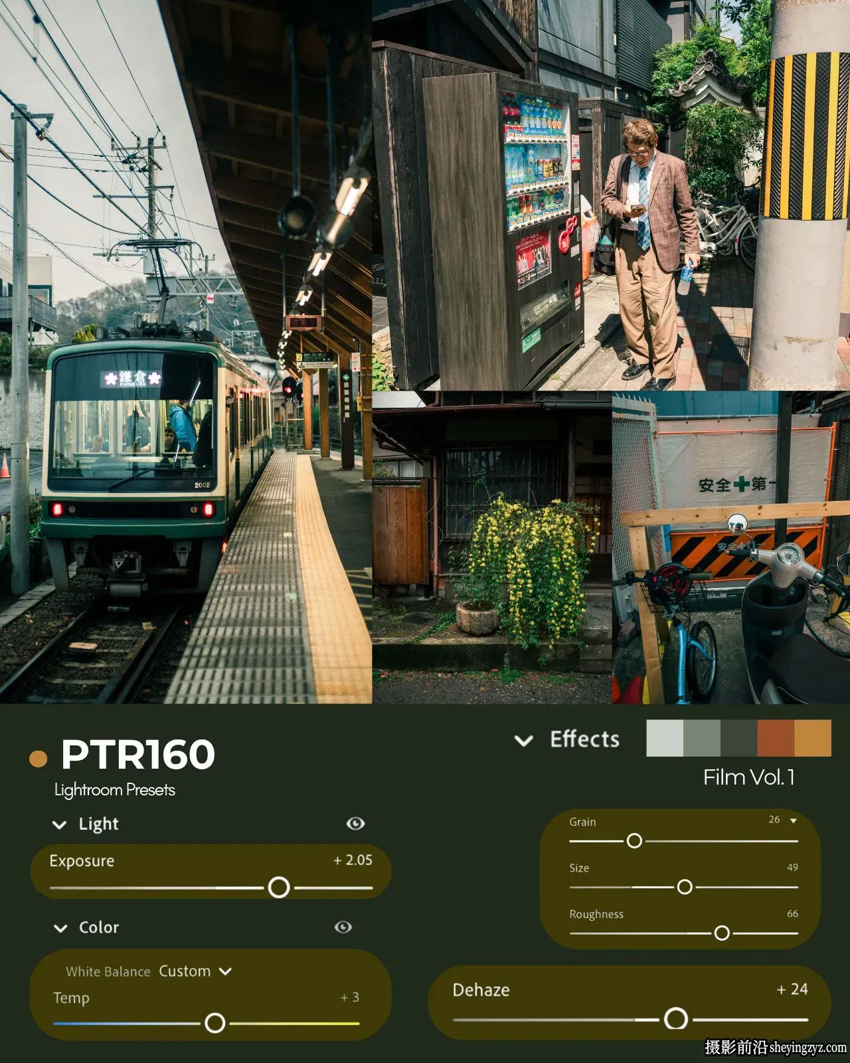Select the scooter and bicycle photo
The width and height of the screenshot is (850, 1063).
[x=731, y=547]
